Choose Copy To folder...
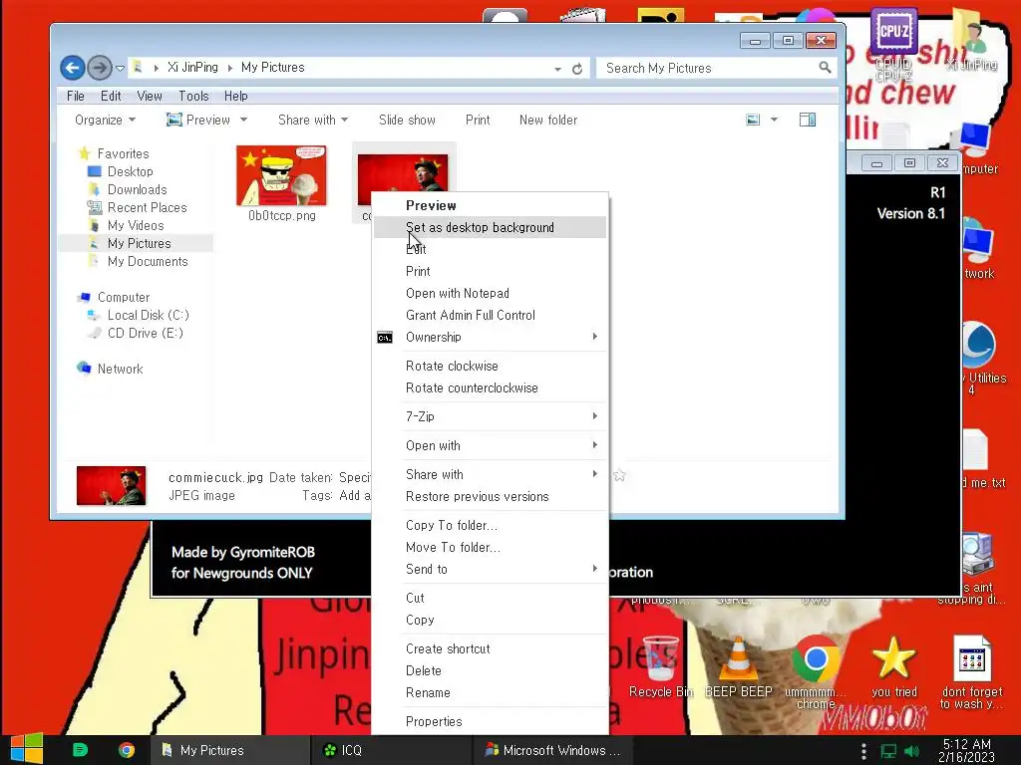The width and height of the screenshot is (1021, 765). [x=490, y=526]
